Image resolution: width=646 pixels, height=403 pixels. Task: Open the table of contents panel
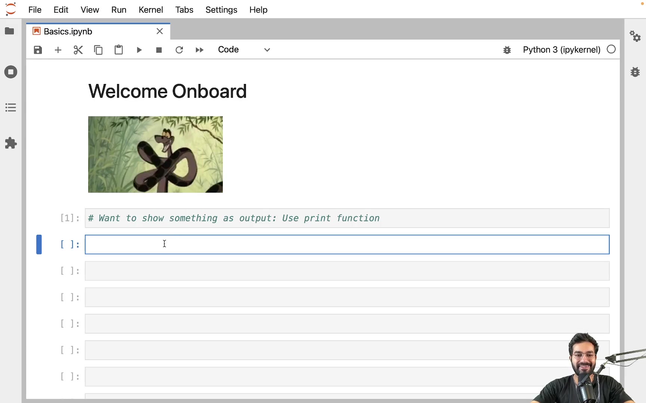[10, 107]
